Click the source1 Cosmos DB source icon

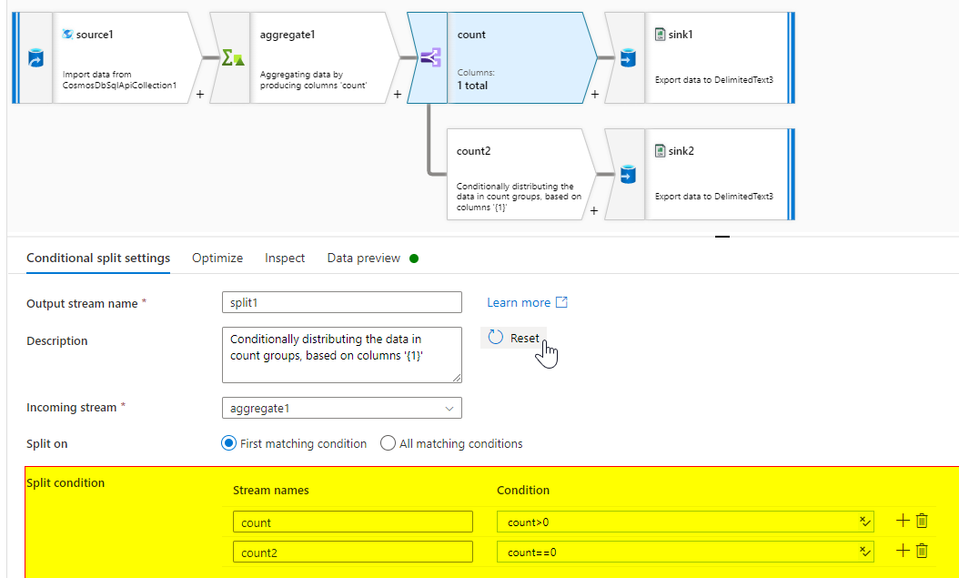pyautogui.click(x=35, y=58)
